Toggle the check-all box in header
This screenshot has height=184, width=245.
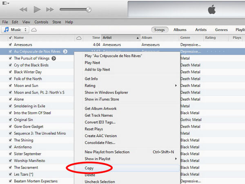coord(10,38)
